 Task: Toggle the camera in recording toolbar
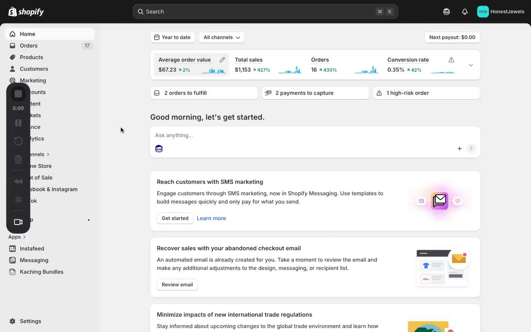click(x=18, y=222)
